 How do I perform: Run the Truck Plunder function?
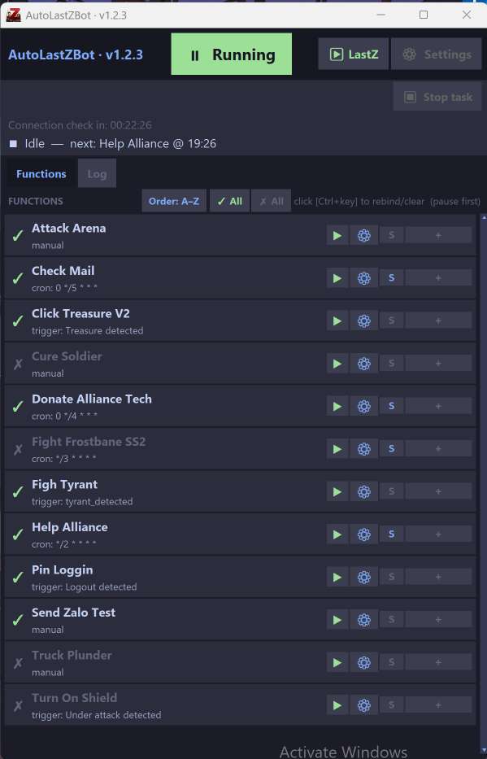pos(337,663)
